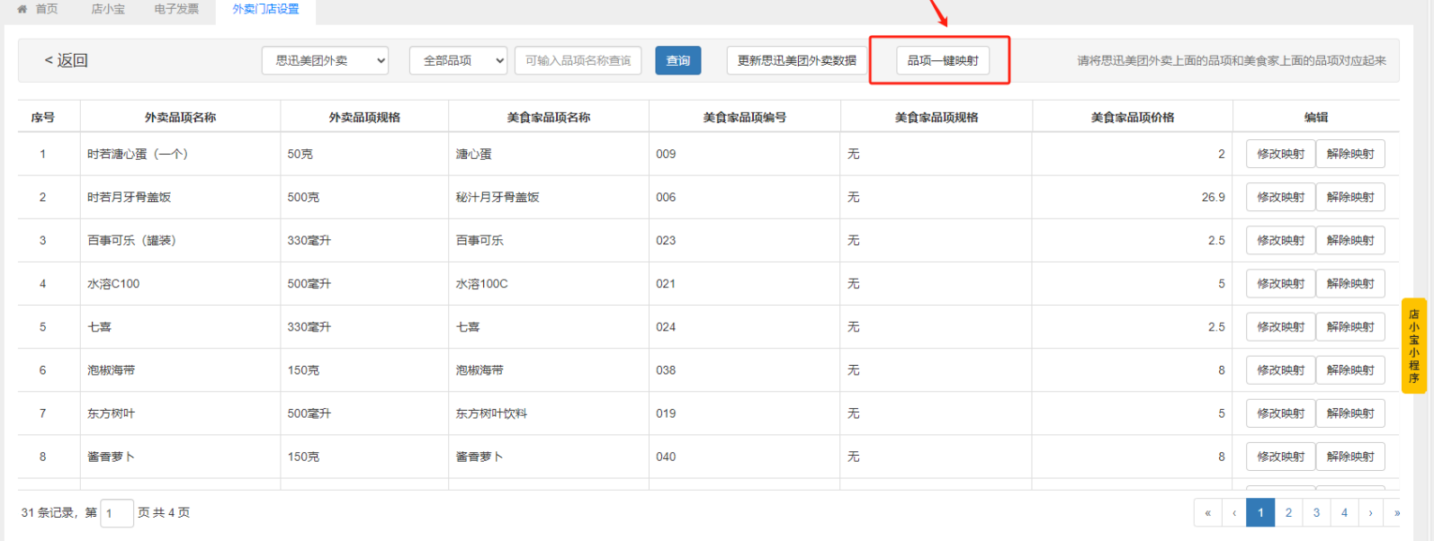The height and width of the screenshot is (541, 1434).
Task: Open the 思迅美团外卖 platform dropdown
Action: [x=325, y=60]
